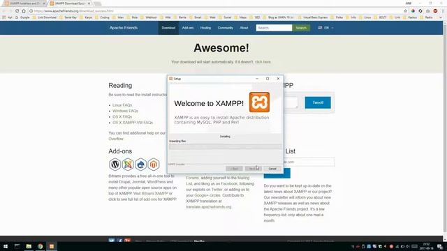Viewport: 447px width, 251px height.
Task: Open the Linux FAQs link
Action: 122,105
